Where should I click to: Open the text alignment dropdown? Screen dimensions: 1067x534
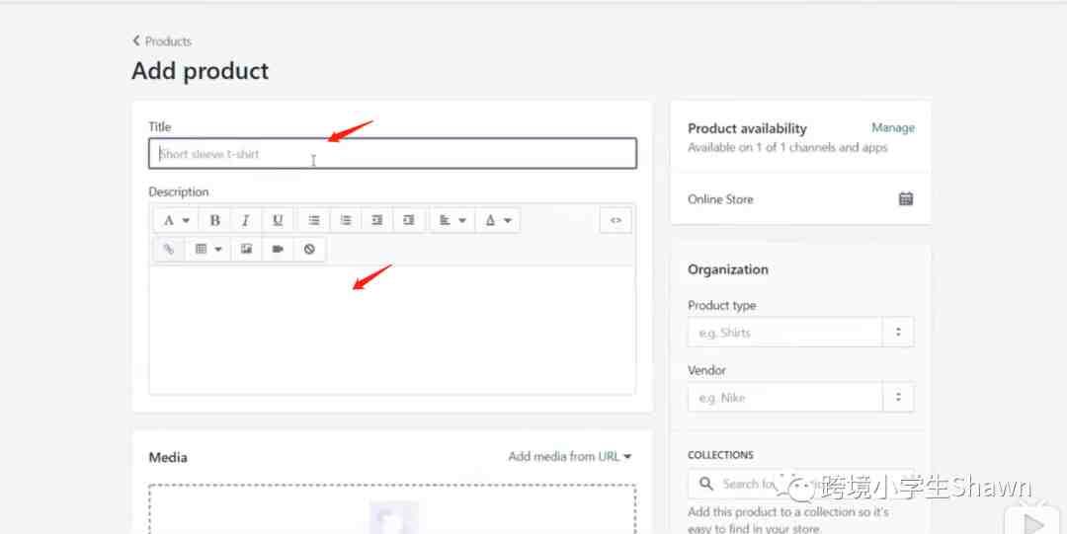click(x=451, y=220)
